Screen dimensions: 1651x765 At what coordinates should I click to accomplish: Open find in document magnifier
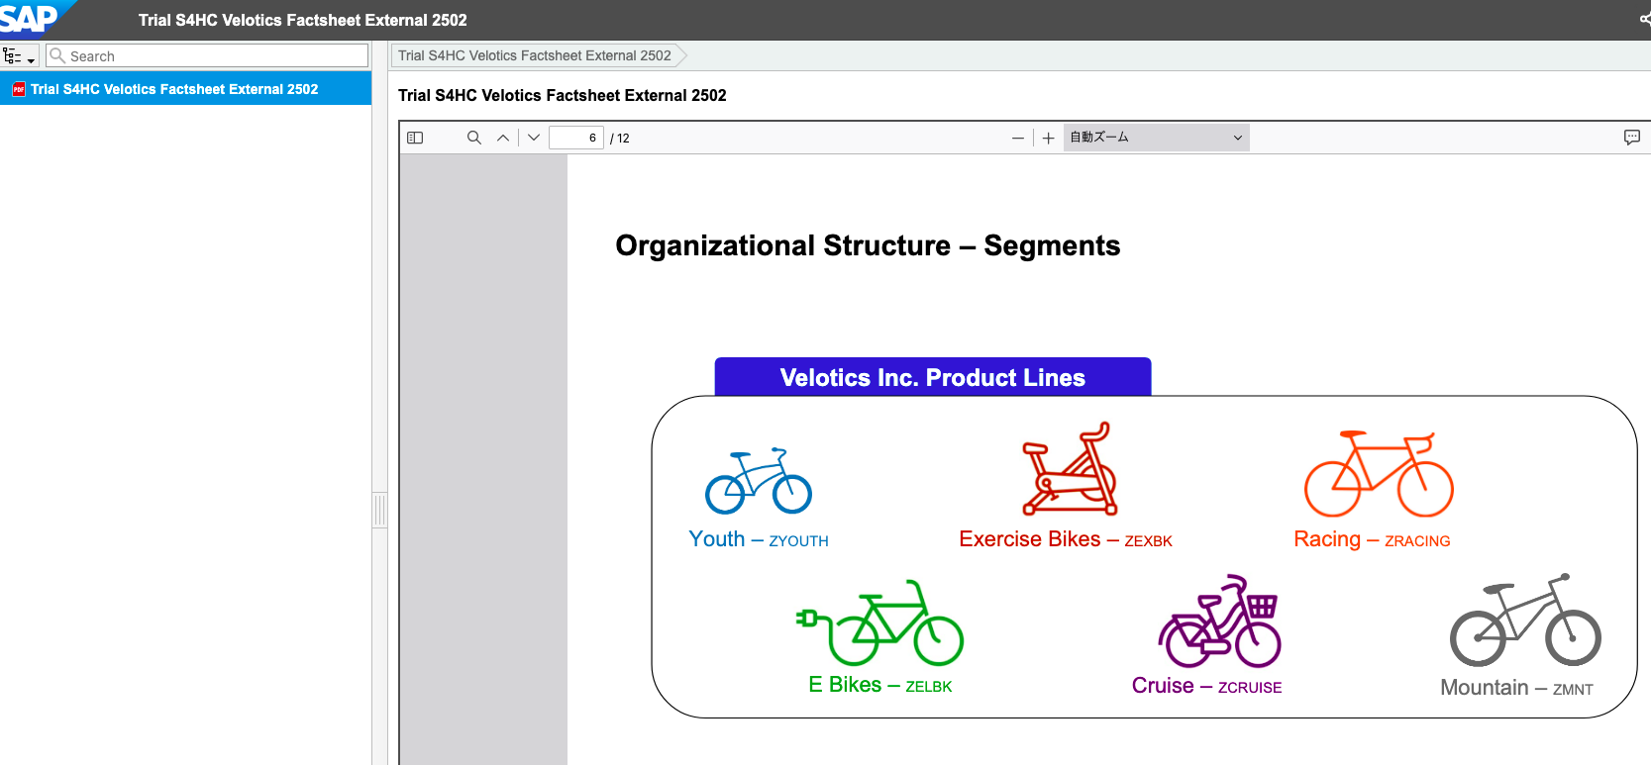(474, 138)
